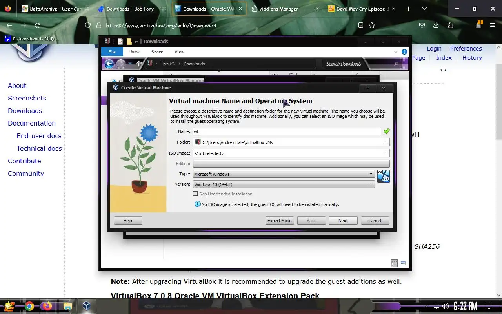Open the Pocket save icon in Firefox toolbar

tap(422, 26)
